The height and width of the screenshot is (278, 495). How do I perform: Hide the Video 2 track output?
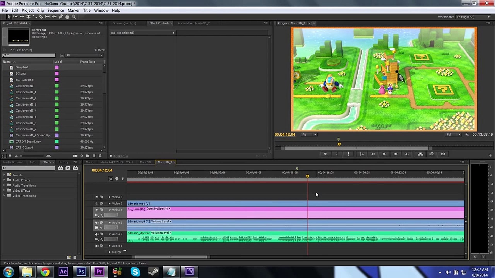[x=97, y=203]
